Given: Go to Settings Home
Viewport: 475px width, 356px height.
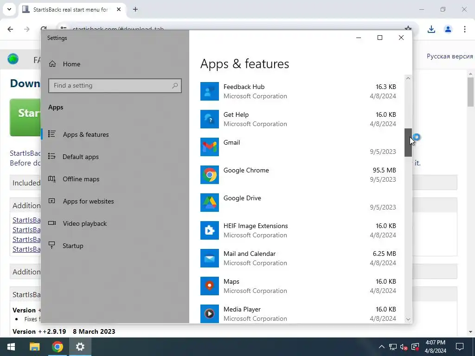Looking at the screenshot, I should point(71,64).
